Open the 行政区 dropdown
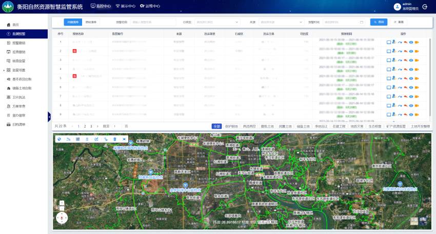Image resolution: width=436 pixels, height=234 pixels. click(x=216, y=22)
